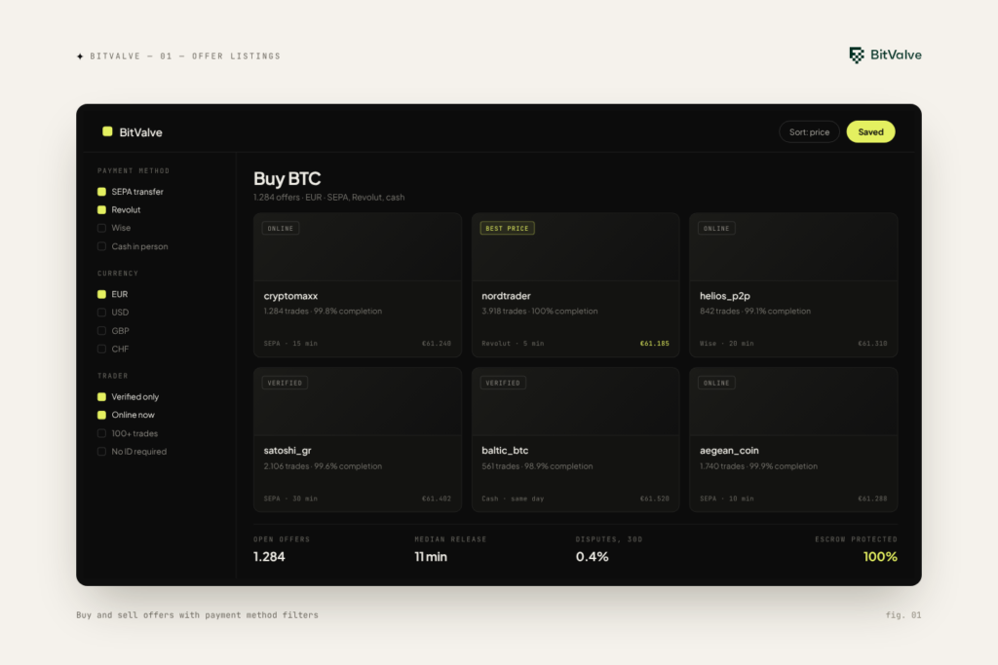Enable the Wise payment filter
The width and height of the screenshot is (998, 665).
pos(101,228)
